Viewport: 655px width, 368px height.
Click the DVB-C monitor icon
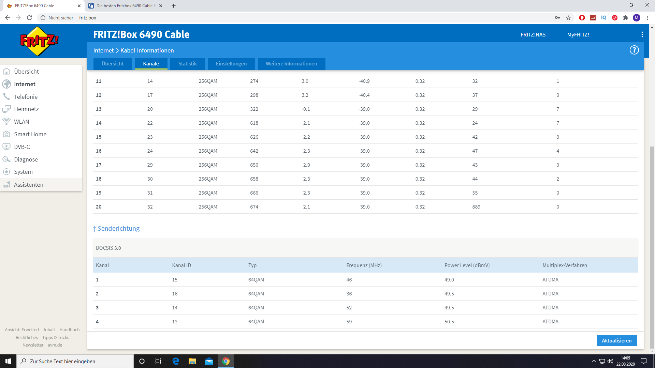(x=6, y=147)
